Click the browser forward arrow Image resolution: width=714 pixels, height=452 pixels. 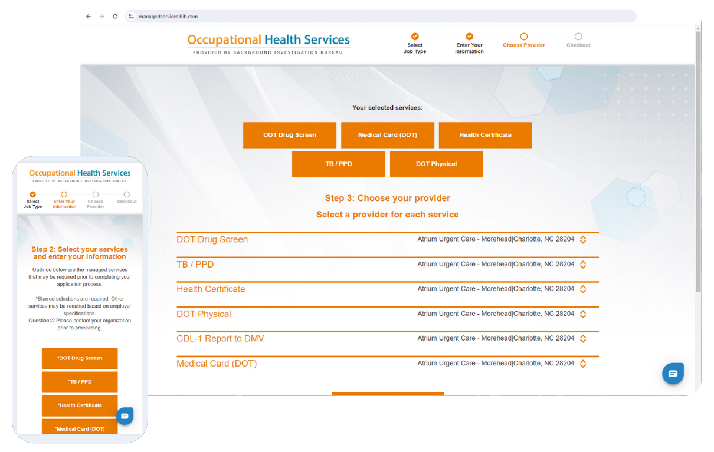[x=101, y=17]
